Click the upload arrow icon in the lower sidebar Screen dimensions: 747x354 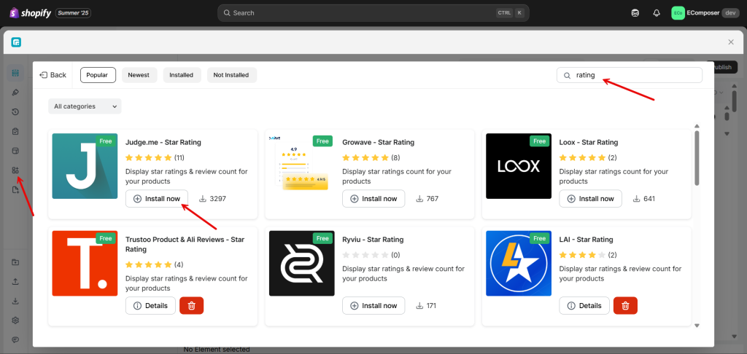(x=15, y=281)
